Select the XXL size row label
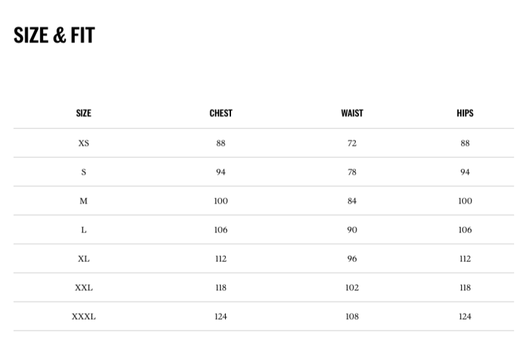Viewport: 525px width, 355px height. coord(83,288)
